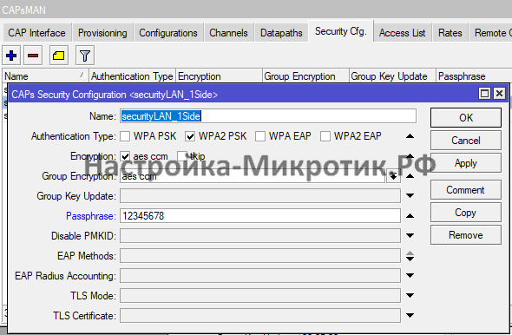Click the Passphrase column header
Viewport: 512px width, 335px height.
(x=474, y=76)
